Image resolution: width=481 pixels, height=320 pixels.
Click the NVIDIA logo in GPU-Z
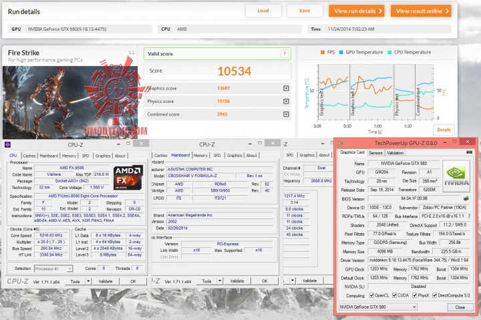[456, 176]
